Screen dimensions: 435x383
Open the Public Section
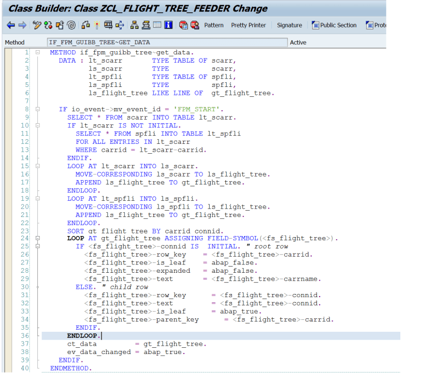tap(335, 25)
